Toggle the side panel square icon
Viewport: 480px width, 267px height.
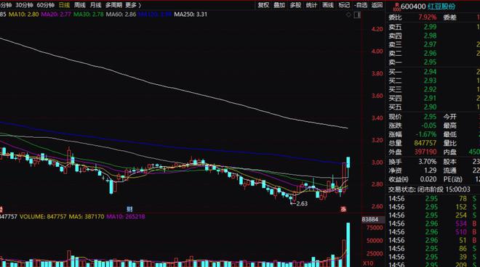(x=357, y=15)
